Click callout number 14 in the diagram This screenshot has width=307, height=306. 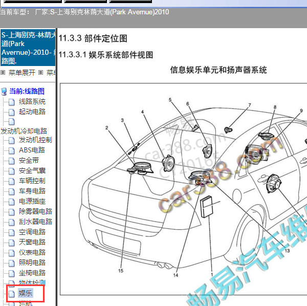176,275
